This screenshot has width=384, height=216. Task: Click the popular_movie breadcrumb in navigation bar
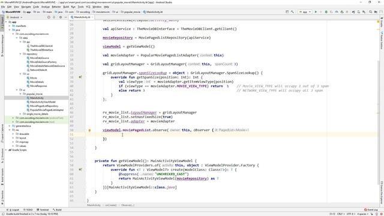point(131,12)
